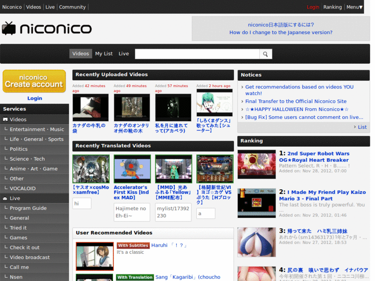Open thumbnail of video added 42 minutes ago

point(90,108)
